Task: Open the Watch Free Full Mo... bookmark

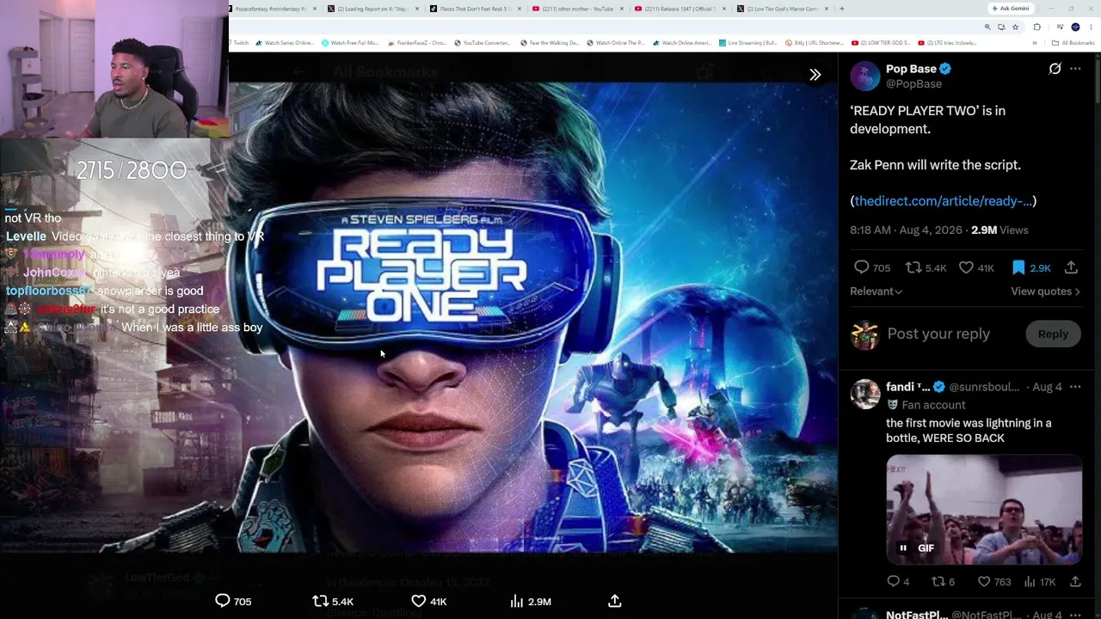Action: 350,43
